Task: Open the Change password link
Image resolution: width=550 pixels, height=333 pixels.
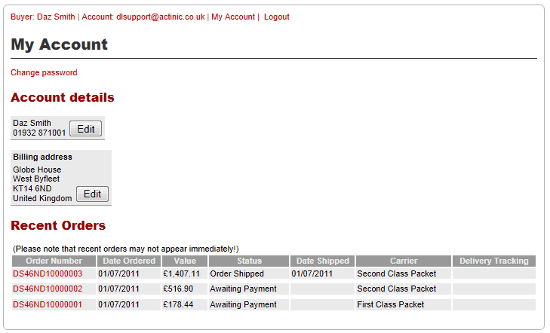Action: 44,72
